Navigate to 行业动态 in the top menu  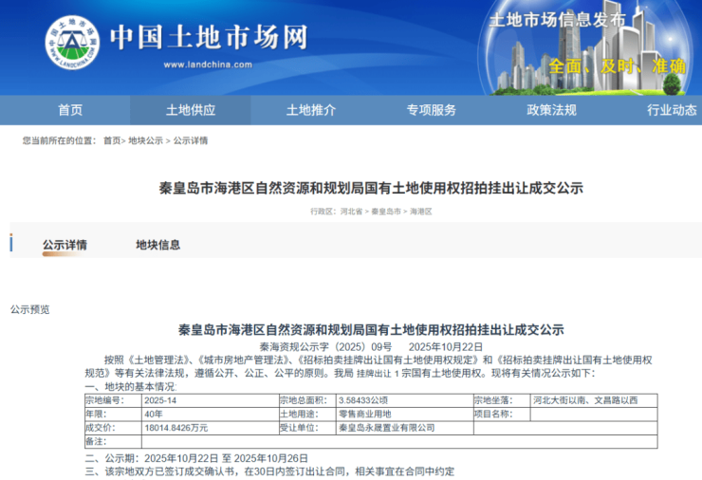pos(672,110)
